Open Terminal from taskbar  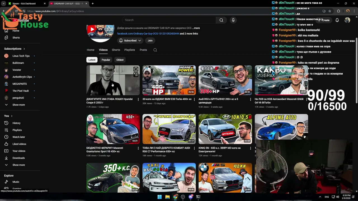point(198,197)
